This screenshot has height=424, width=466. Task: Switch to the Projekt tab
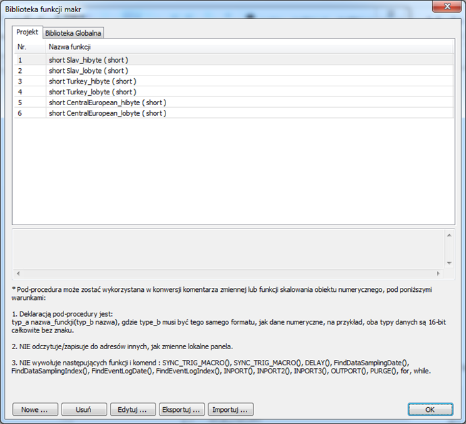tap(27, 32)
